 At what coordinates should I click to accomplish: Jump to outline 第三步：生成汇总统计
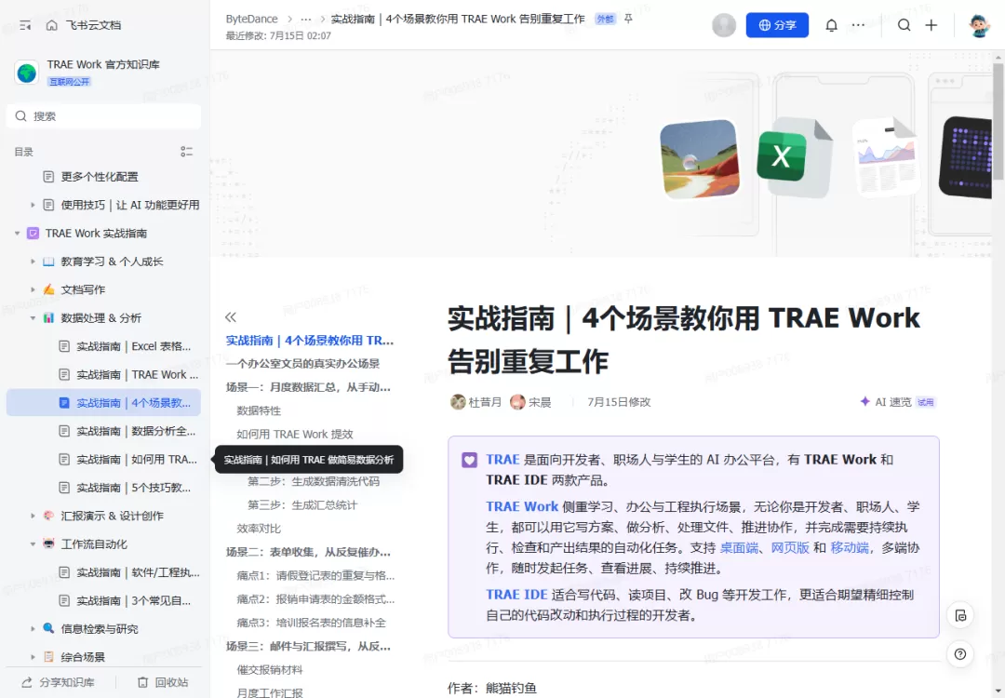pyautogui.click(x=301, y=505)
